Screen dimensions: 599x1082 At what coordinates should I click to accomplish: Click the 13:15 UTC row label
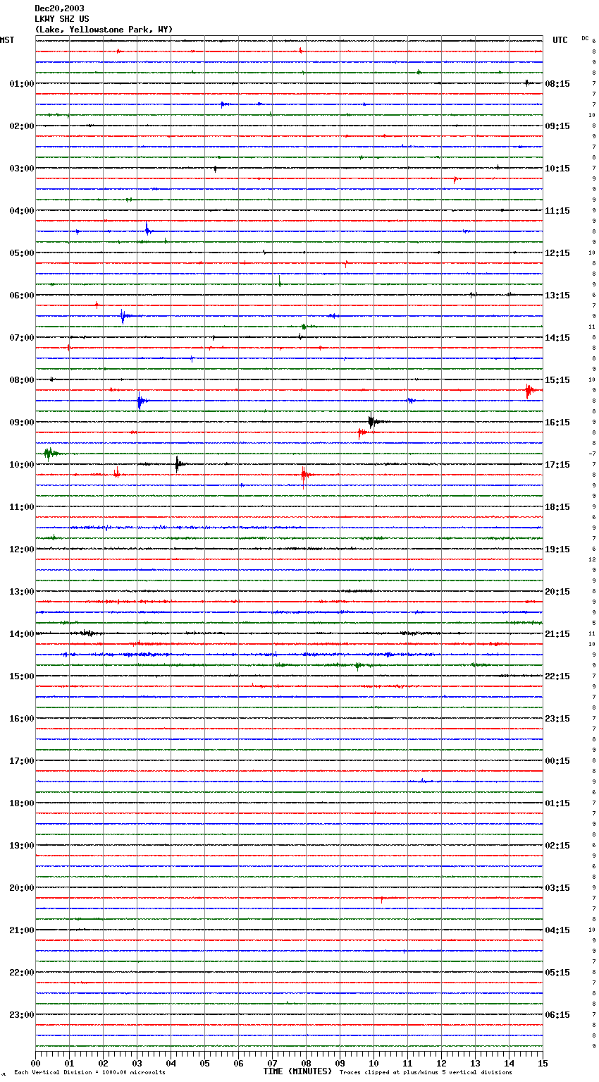point(557,296)
